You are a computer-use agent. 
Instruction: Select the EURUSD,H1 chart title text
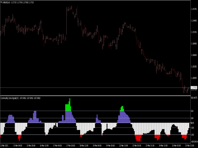point(6,2)
